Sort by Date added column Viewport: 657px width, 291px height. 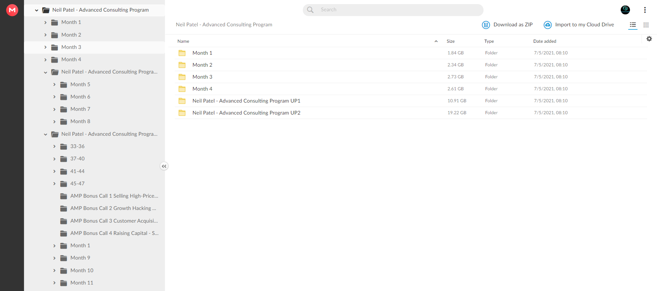click(545, 41)
